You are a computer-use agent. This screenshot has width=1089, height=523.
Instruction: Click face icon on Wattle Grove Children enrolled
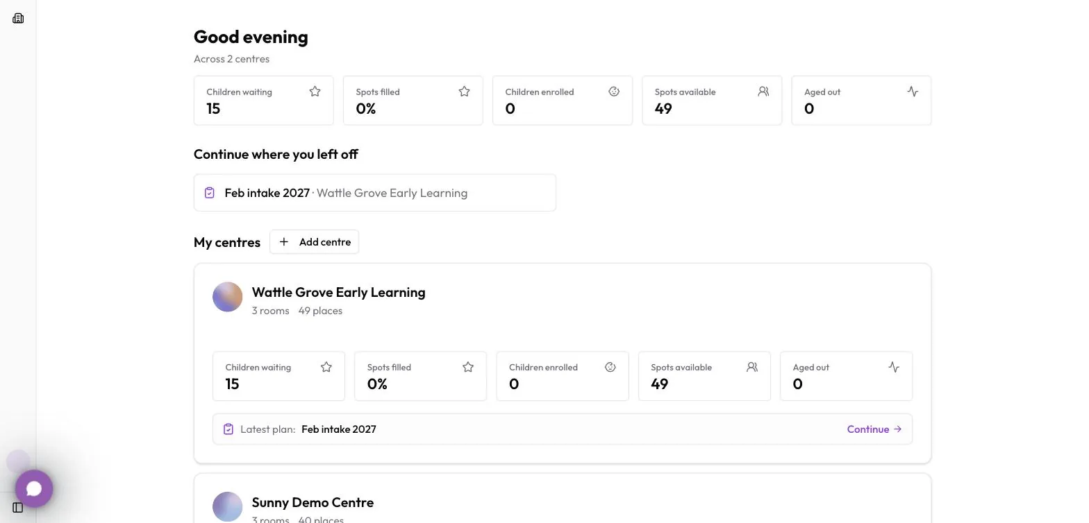click(610, 367)
